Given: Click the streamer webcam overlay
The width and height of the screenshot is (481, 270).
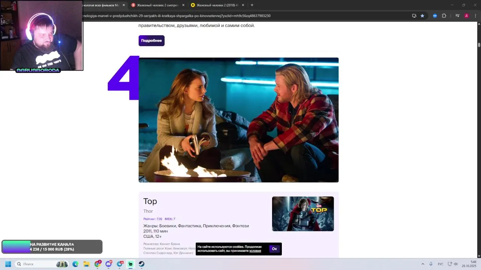Looking at the screenshot, I should tap(41, 36).
